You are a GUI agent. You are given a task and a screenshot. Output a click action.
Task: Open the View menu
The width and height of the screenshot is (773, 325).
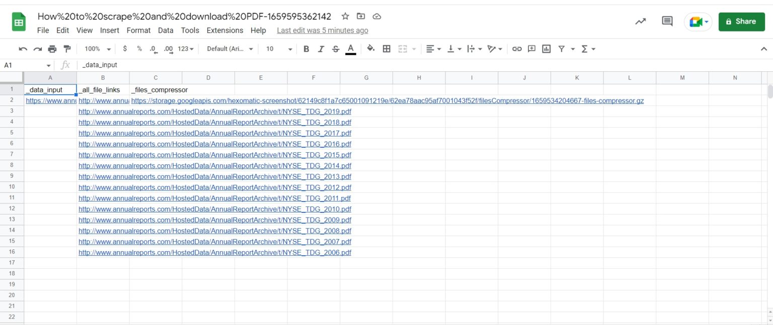click(85, 30)
